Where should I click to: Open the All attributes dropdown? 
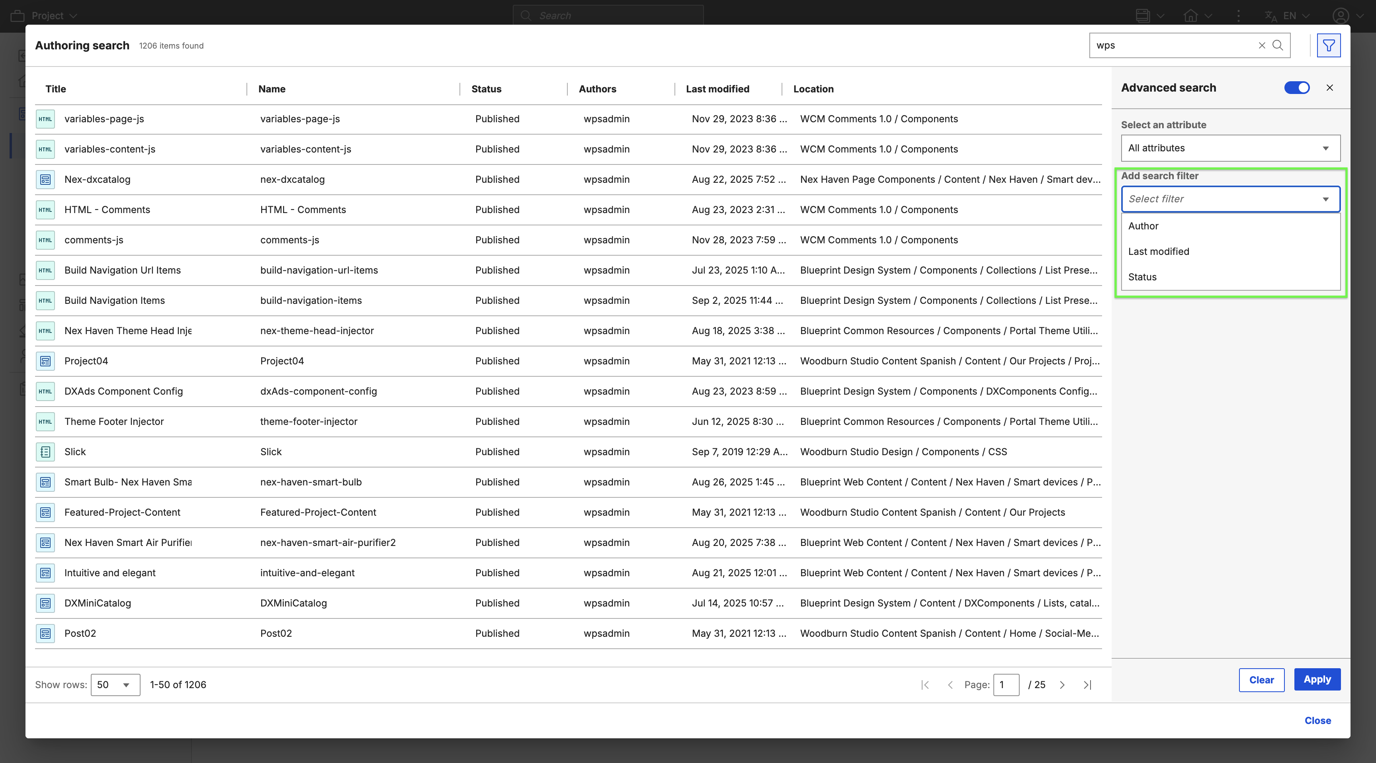1230,148
